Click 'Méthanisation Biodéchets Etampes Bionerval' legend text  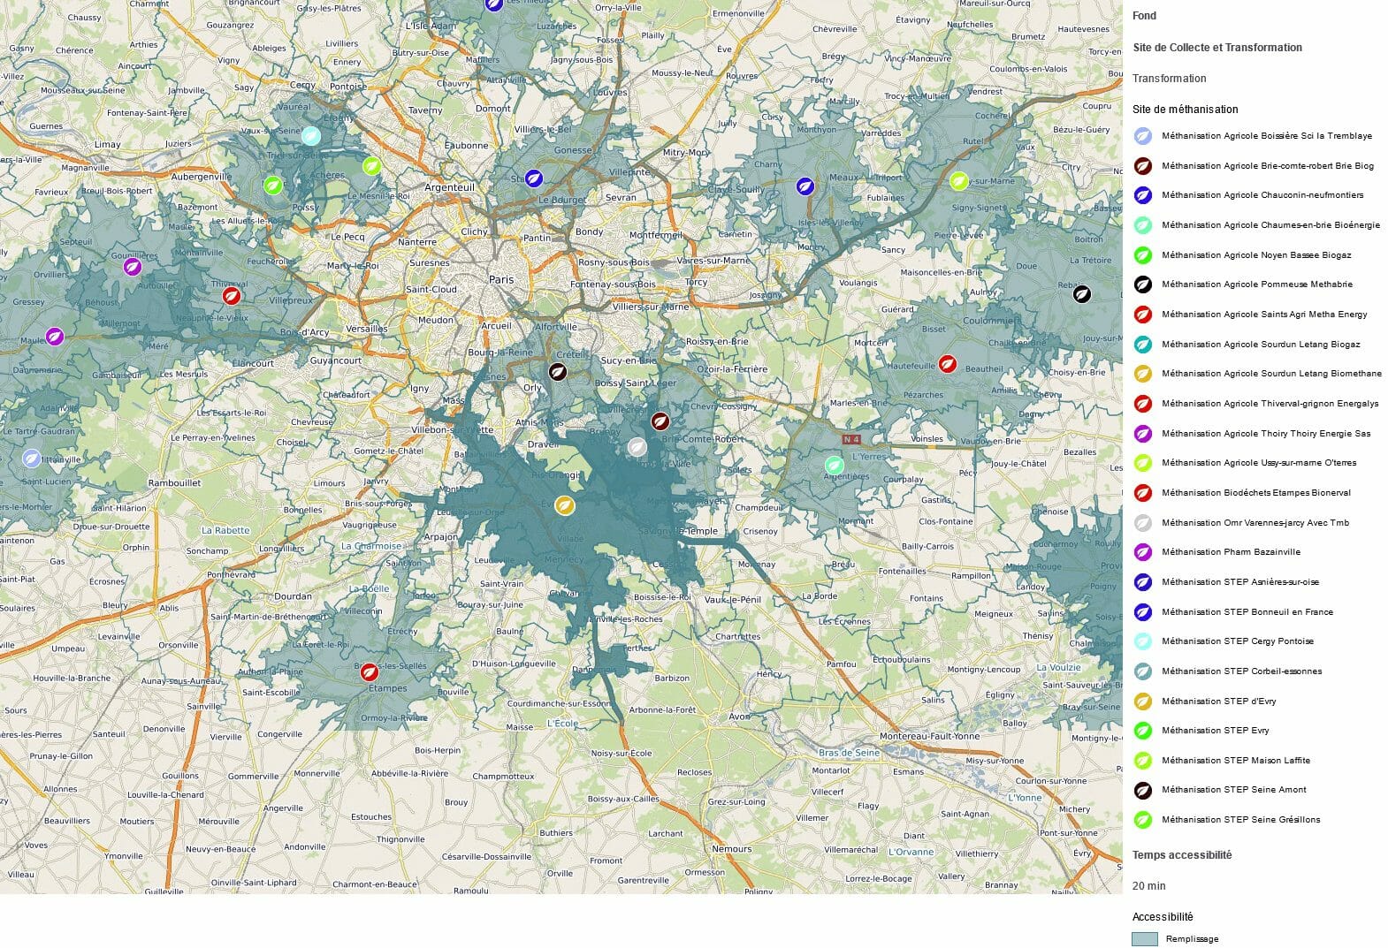(x=1255, y=493)
